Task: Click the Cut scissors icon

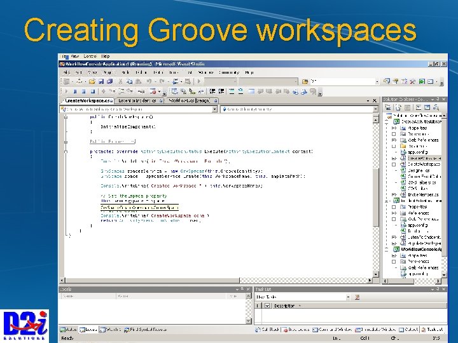Action: point(120,82)
